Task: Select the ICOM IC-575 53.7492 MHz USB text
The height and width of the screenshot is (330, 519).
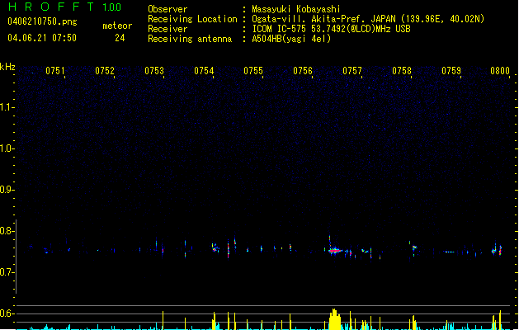Action: tap(332, 29)
